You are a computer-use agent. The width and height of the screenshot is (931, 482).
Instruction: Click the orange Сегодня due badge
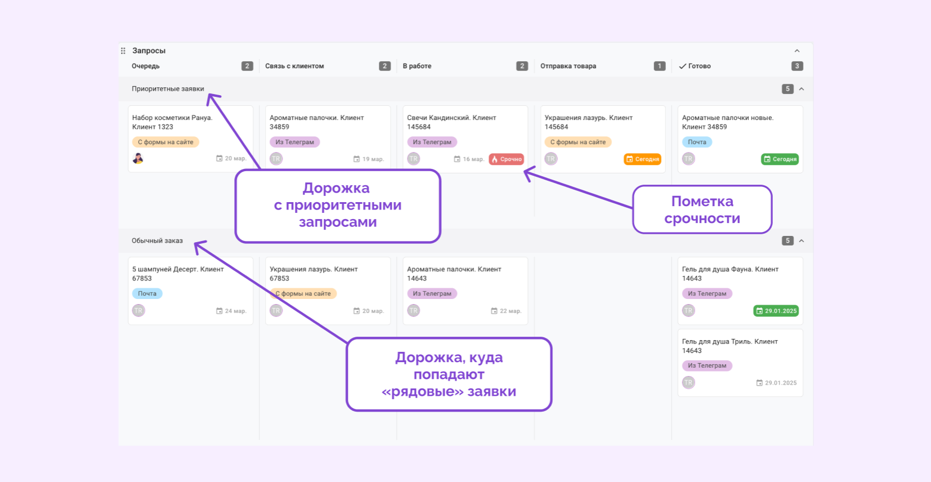(x=643, y=159)
